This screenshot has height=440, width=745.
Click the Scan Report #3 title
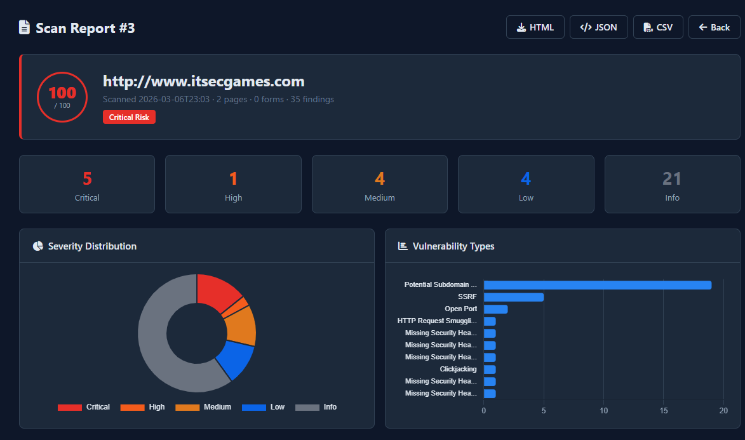pos(86,28)
